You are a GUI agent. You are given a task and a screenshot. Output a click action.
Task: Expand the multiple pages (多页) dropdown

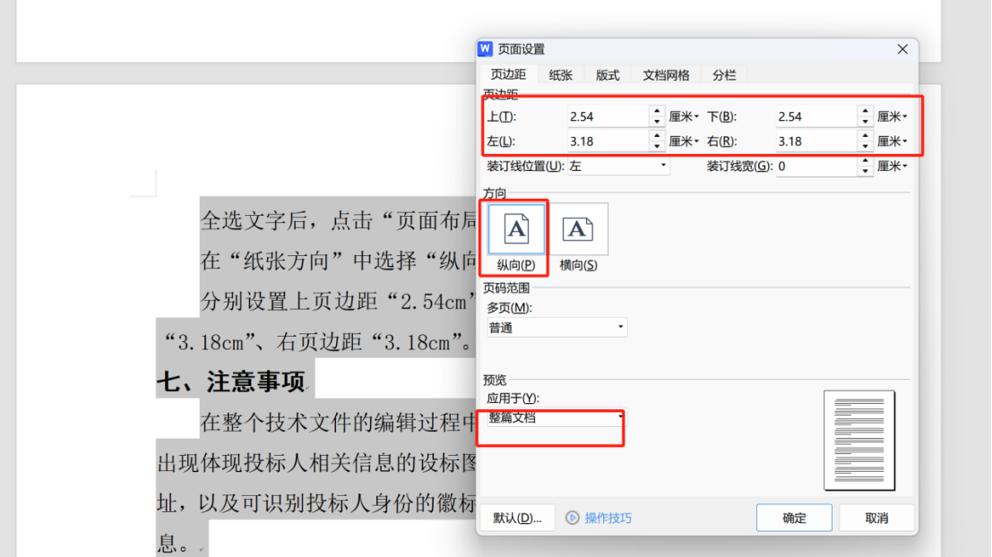coord(620,328)
